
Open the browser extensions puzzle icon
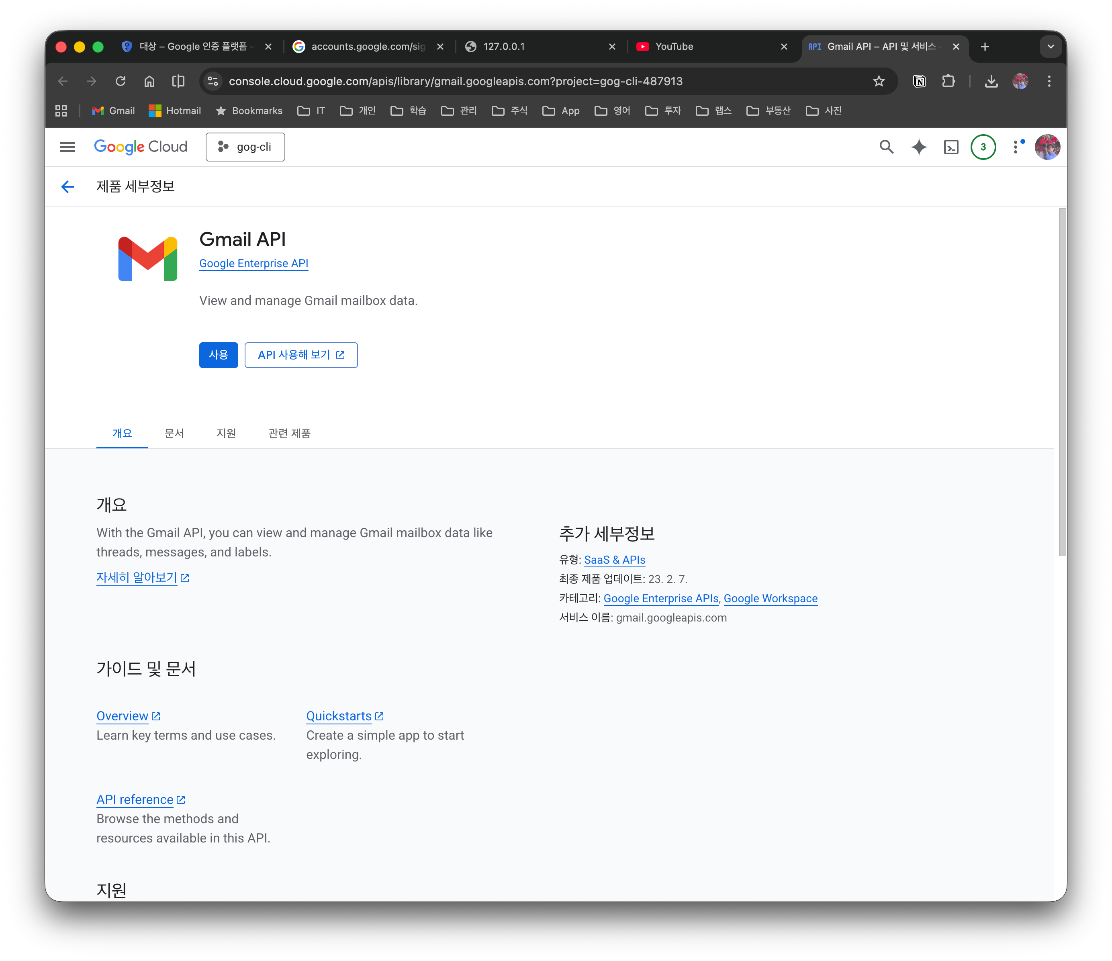[x=948, y=81]
